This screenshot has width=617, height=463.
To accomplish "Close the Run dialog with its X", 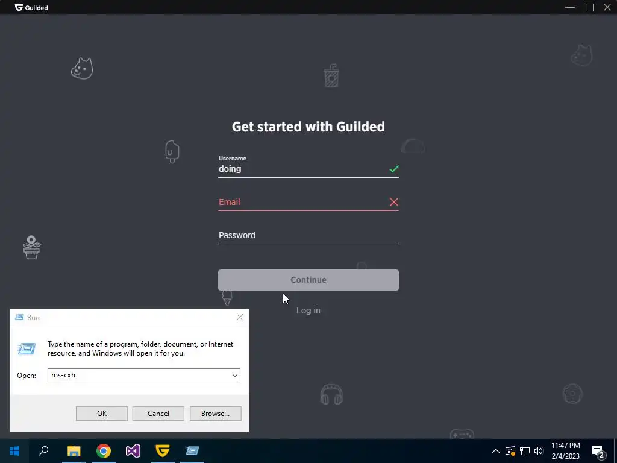I will coord(240,317).
